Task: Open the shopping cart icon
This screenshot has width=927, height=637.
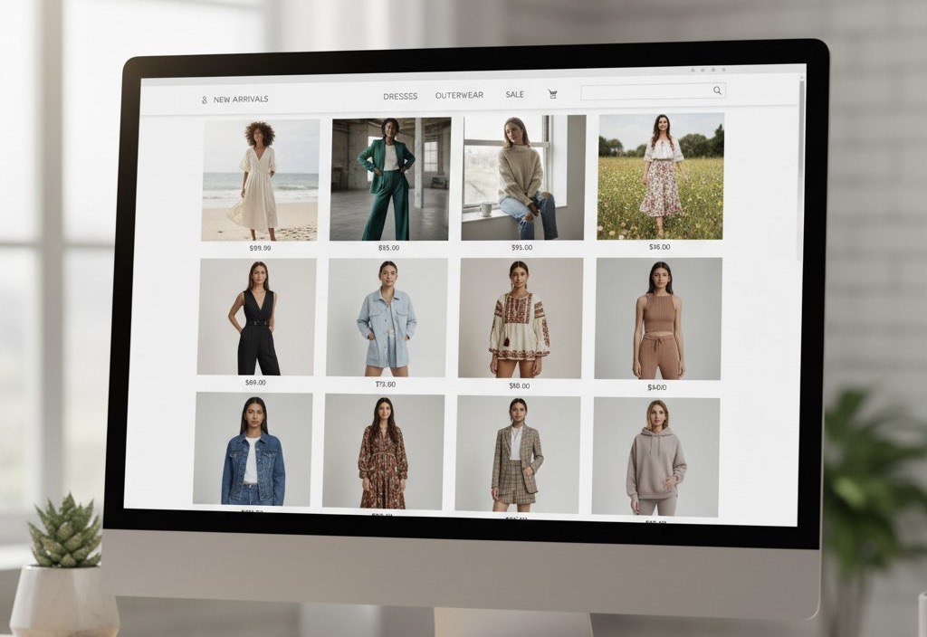Action: coord(552,94)
